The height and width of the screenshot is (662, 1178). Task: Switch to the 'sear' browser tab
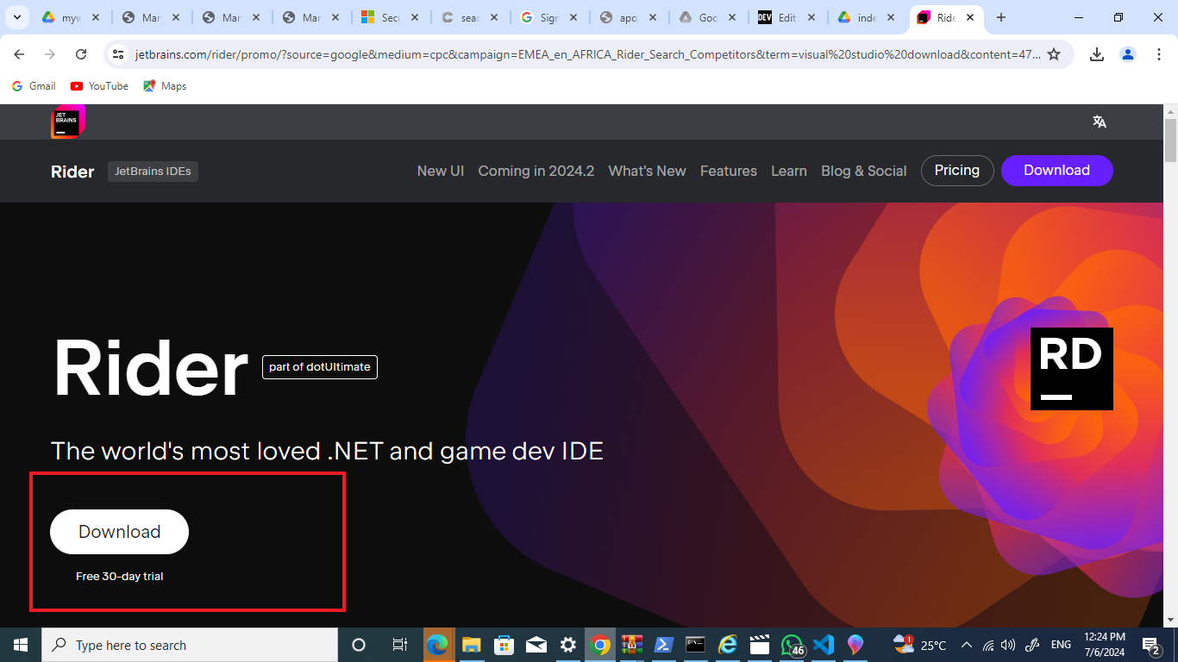tap(470, 17)
